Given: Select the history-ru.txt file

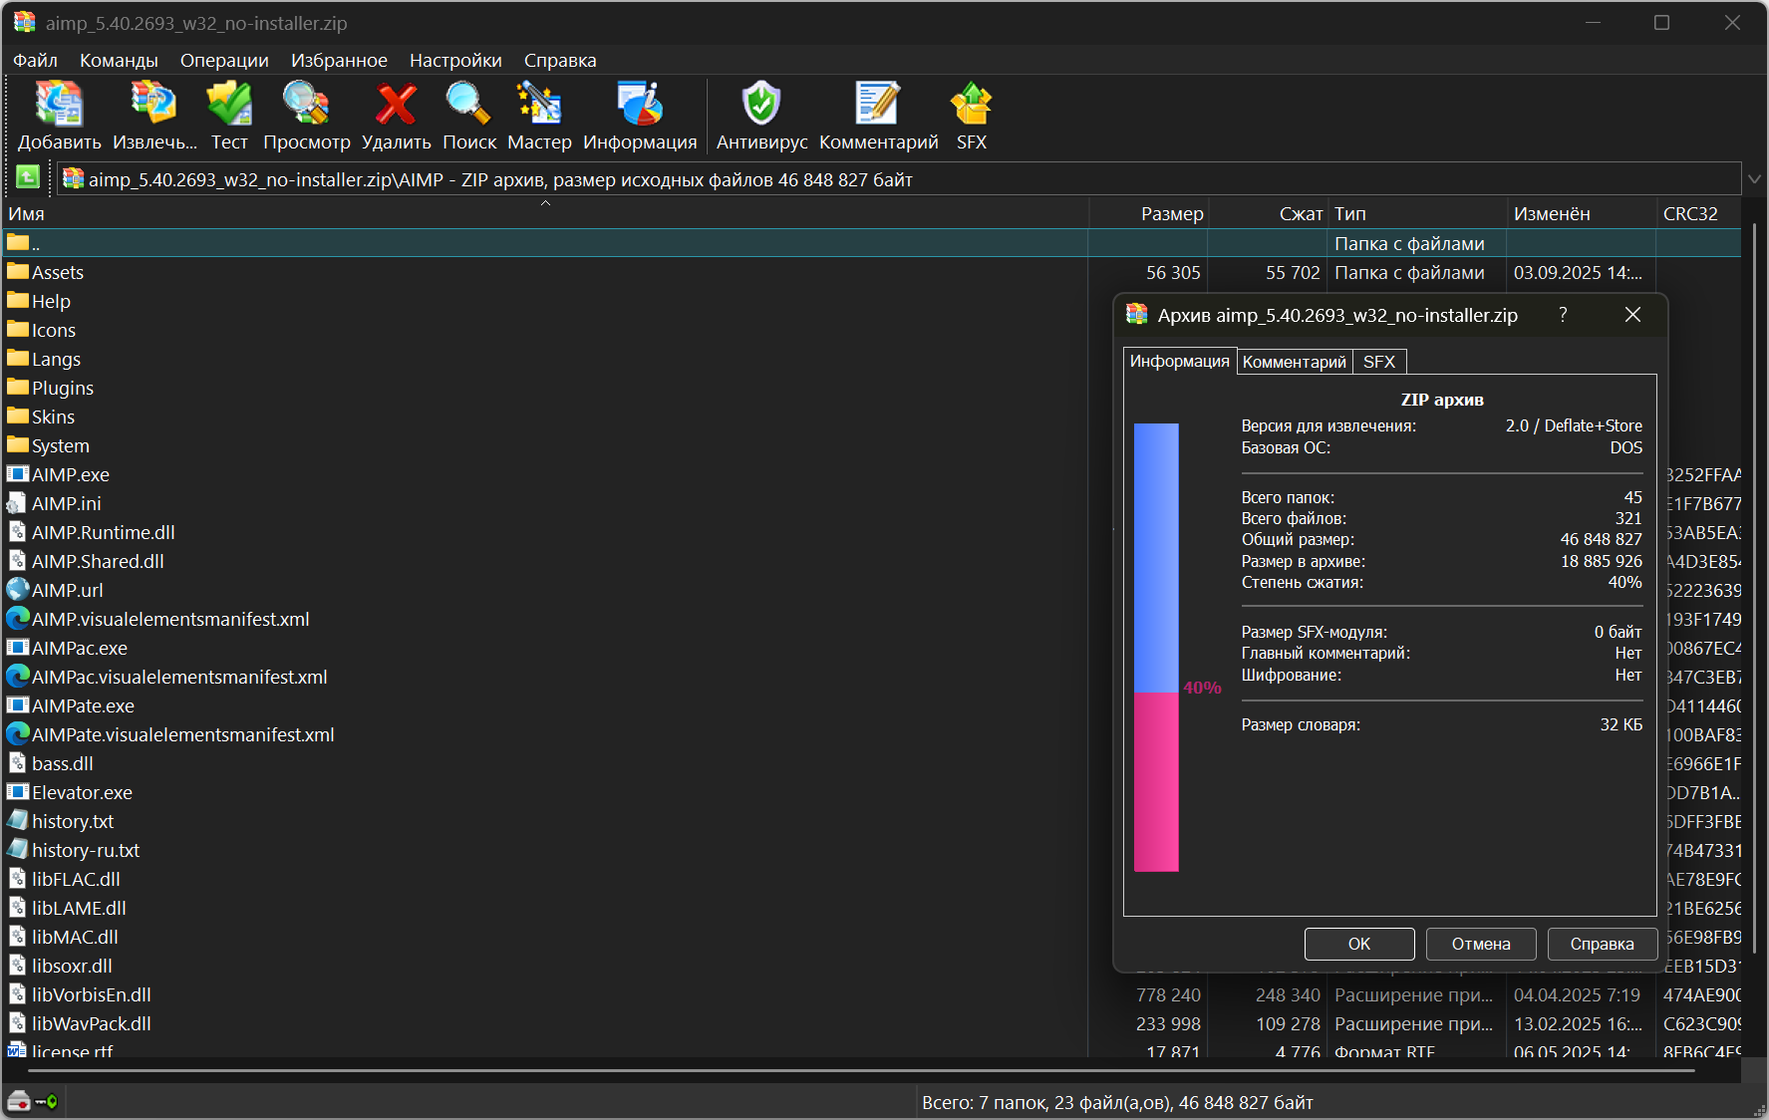Looking at the screenshot, I should (86, 850).
